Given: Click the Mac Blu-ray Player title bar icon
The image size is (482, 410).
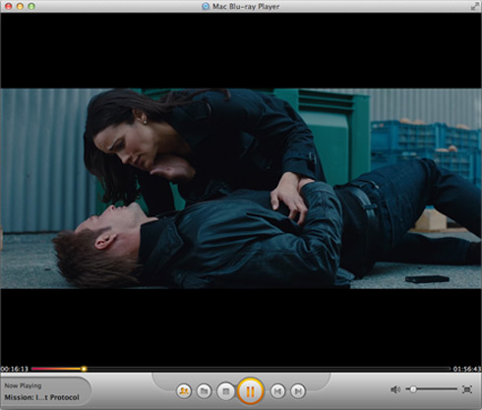Looking at the screenshot, I should pos(206,6).
